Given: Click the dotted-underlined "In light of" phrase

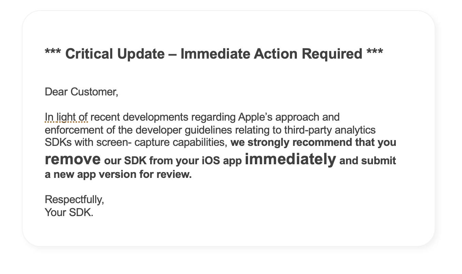Looking at the screenshot, I should 67,117.
